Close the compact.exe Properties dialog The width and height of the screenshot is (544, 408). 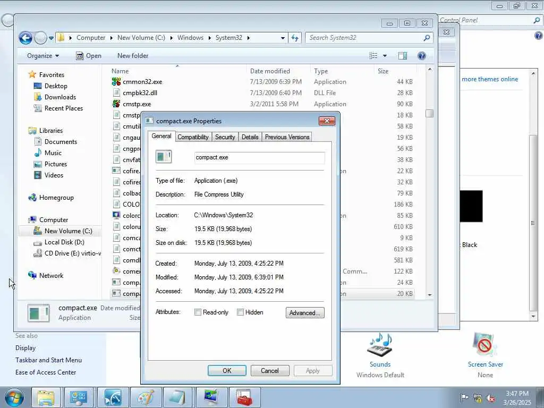[x=327, y=121]
